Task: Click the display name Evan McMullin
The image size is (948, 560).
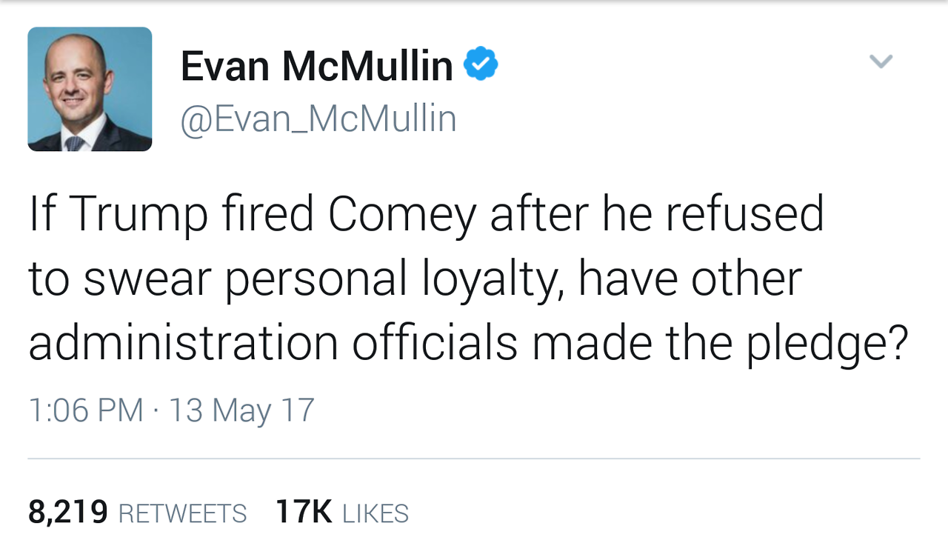Action: click(x=316, y=66)
